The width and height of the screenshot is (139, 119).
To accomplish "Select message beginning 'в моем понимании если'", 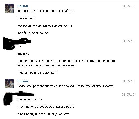I will (66, 63).
